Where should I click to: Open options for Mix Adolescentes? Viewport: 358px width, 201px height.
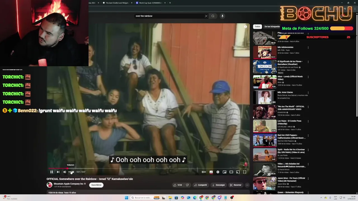click(x=308, y=48)
